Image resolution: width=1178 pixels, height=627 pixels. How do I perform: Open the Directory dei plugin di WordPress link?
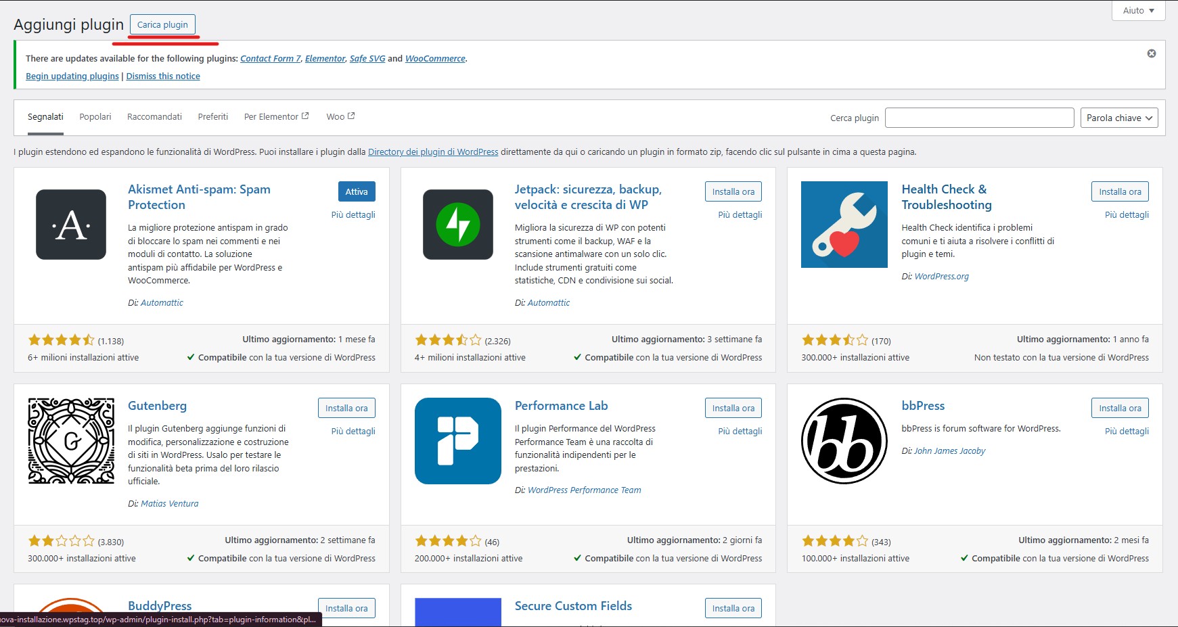click(x=433, y=152)
